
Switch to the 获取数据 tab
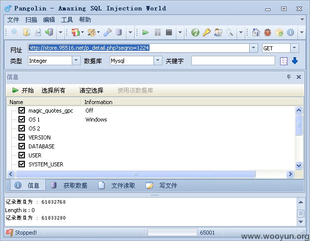[x=69, y=185]
